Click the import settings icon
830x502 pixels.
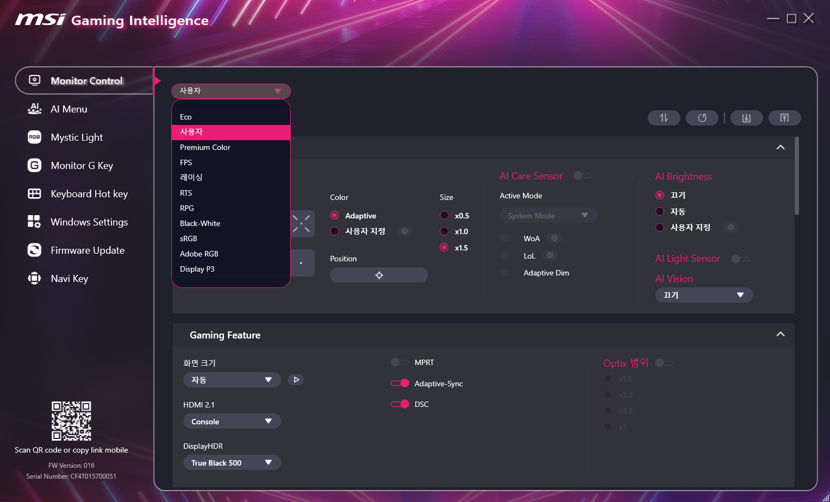(x=746, y=118)
